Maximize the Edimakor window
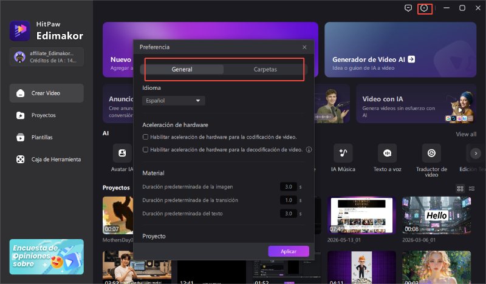486x284 pixels. coord(462,8)
